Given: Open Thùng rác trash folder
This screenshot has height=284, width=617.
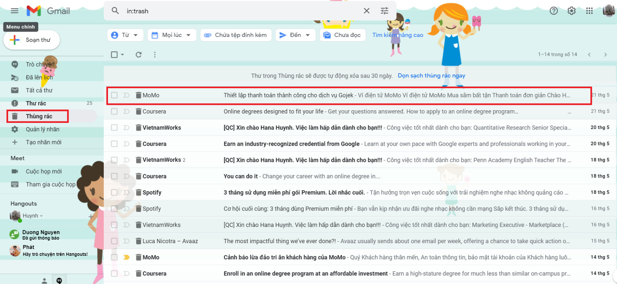Looking at the screenshot, I should pyautogui.click(x=39, y=116).
